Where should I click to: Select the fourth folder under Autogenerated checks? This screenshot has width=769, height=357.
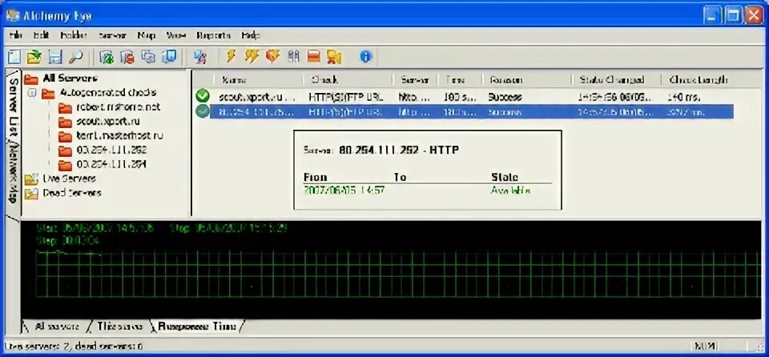click(x=111, y=150)
